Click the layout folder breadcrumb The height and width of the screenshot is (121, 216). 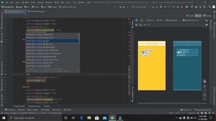pyautogui.click(x=53, y=7)
